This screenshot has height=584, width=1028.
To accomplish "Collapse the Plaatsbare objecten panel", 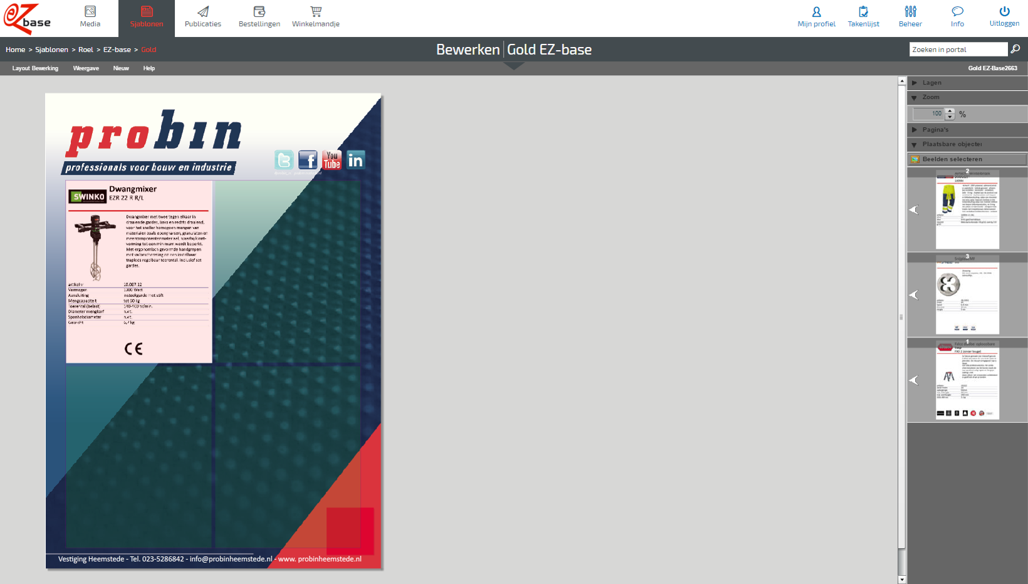I will pyautogui.click(x=967, y=144).
